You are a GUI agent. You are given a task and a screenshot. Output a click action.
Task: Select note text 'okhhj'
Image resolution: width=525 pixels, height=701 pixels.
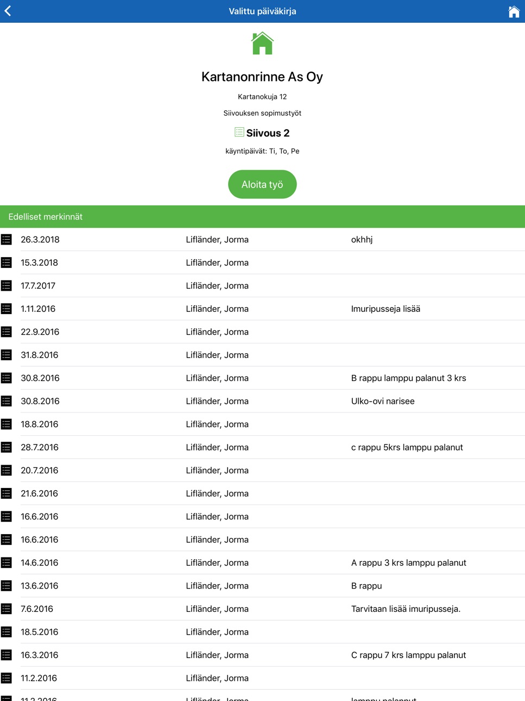[362, 240]
